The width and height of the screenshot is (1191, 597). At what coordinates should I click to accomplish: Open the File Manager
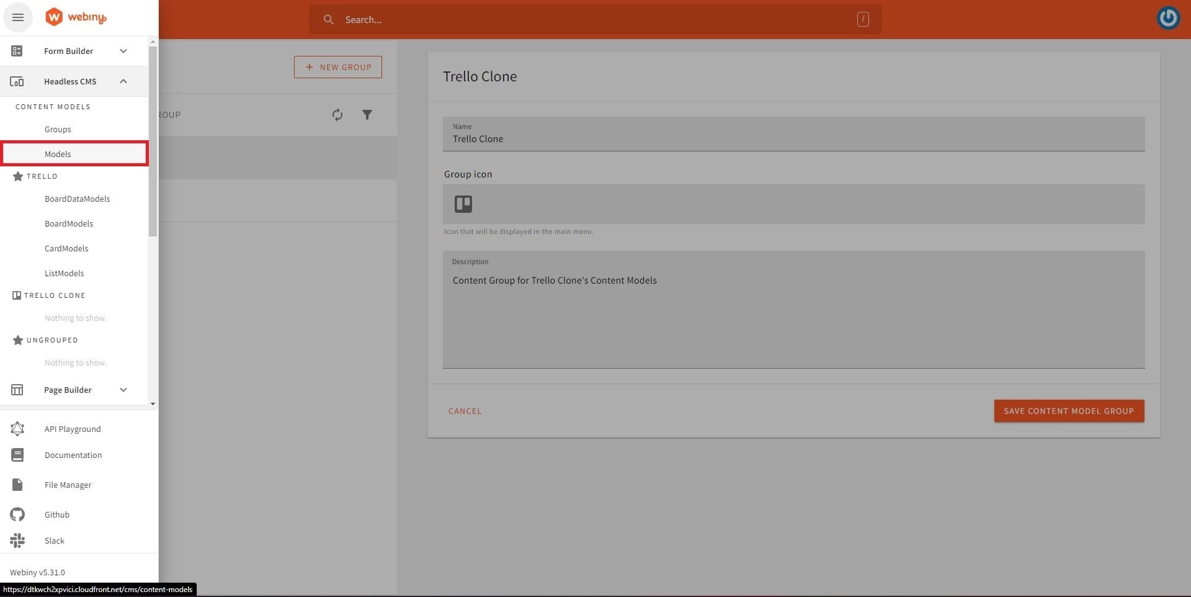[68, 485]
